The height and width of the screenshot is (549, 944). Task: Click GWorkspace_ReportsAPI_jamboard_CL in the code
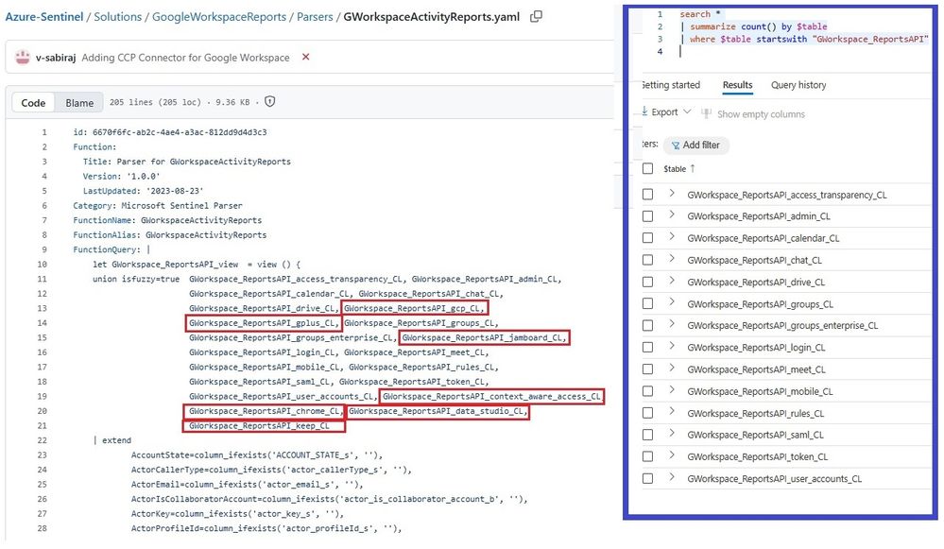coord(484,337)
